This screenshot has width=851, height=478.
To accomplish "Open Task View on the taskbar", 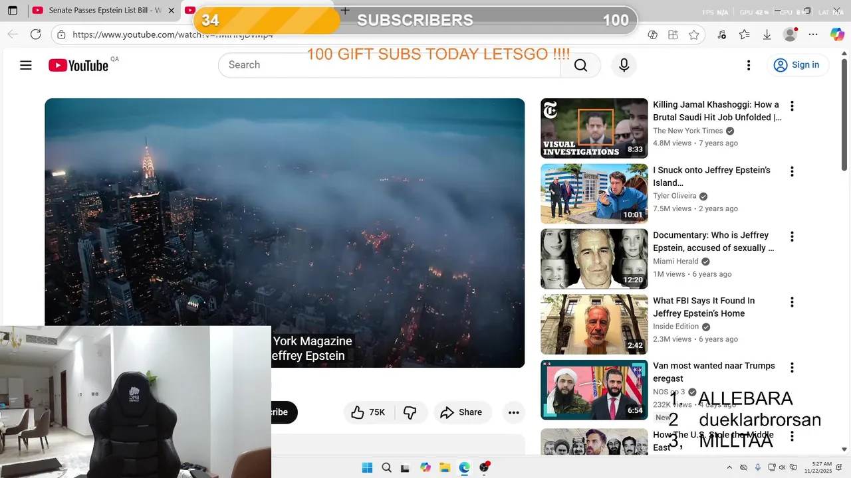I will click(405, 467).
